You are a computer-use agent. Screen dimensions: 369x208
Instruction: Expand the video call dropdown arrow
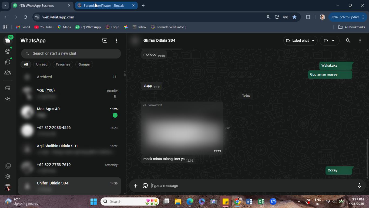point(333,41)
